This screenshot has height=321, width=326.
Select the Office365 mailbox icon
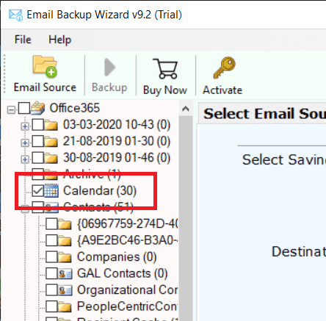(37, 108)
